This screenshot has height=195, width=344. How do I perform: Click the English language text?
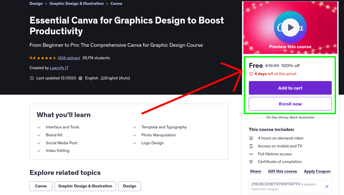pyautogui.click(x=91, y=78)
